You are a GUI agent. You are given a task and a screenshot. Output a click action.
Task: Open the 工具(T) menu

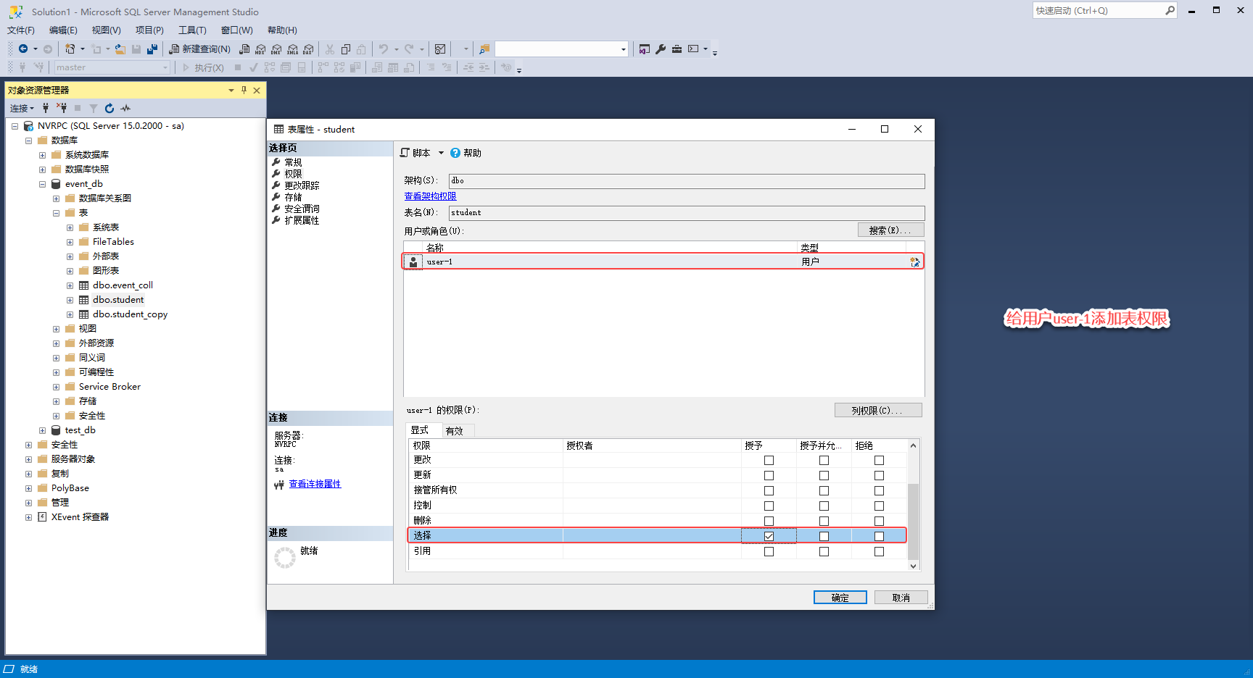tap(192, 30)
